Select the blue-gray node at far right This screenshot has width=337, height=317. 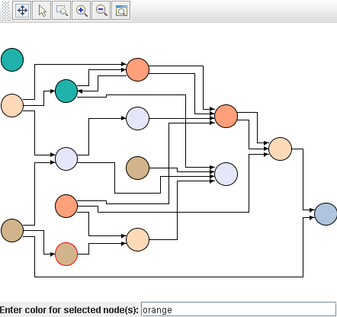pos(326,214)
